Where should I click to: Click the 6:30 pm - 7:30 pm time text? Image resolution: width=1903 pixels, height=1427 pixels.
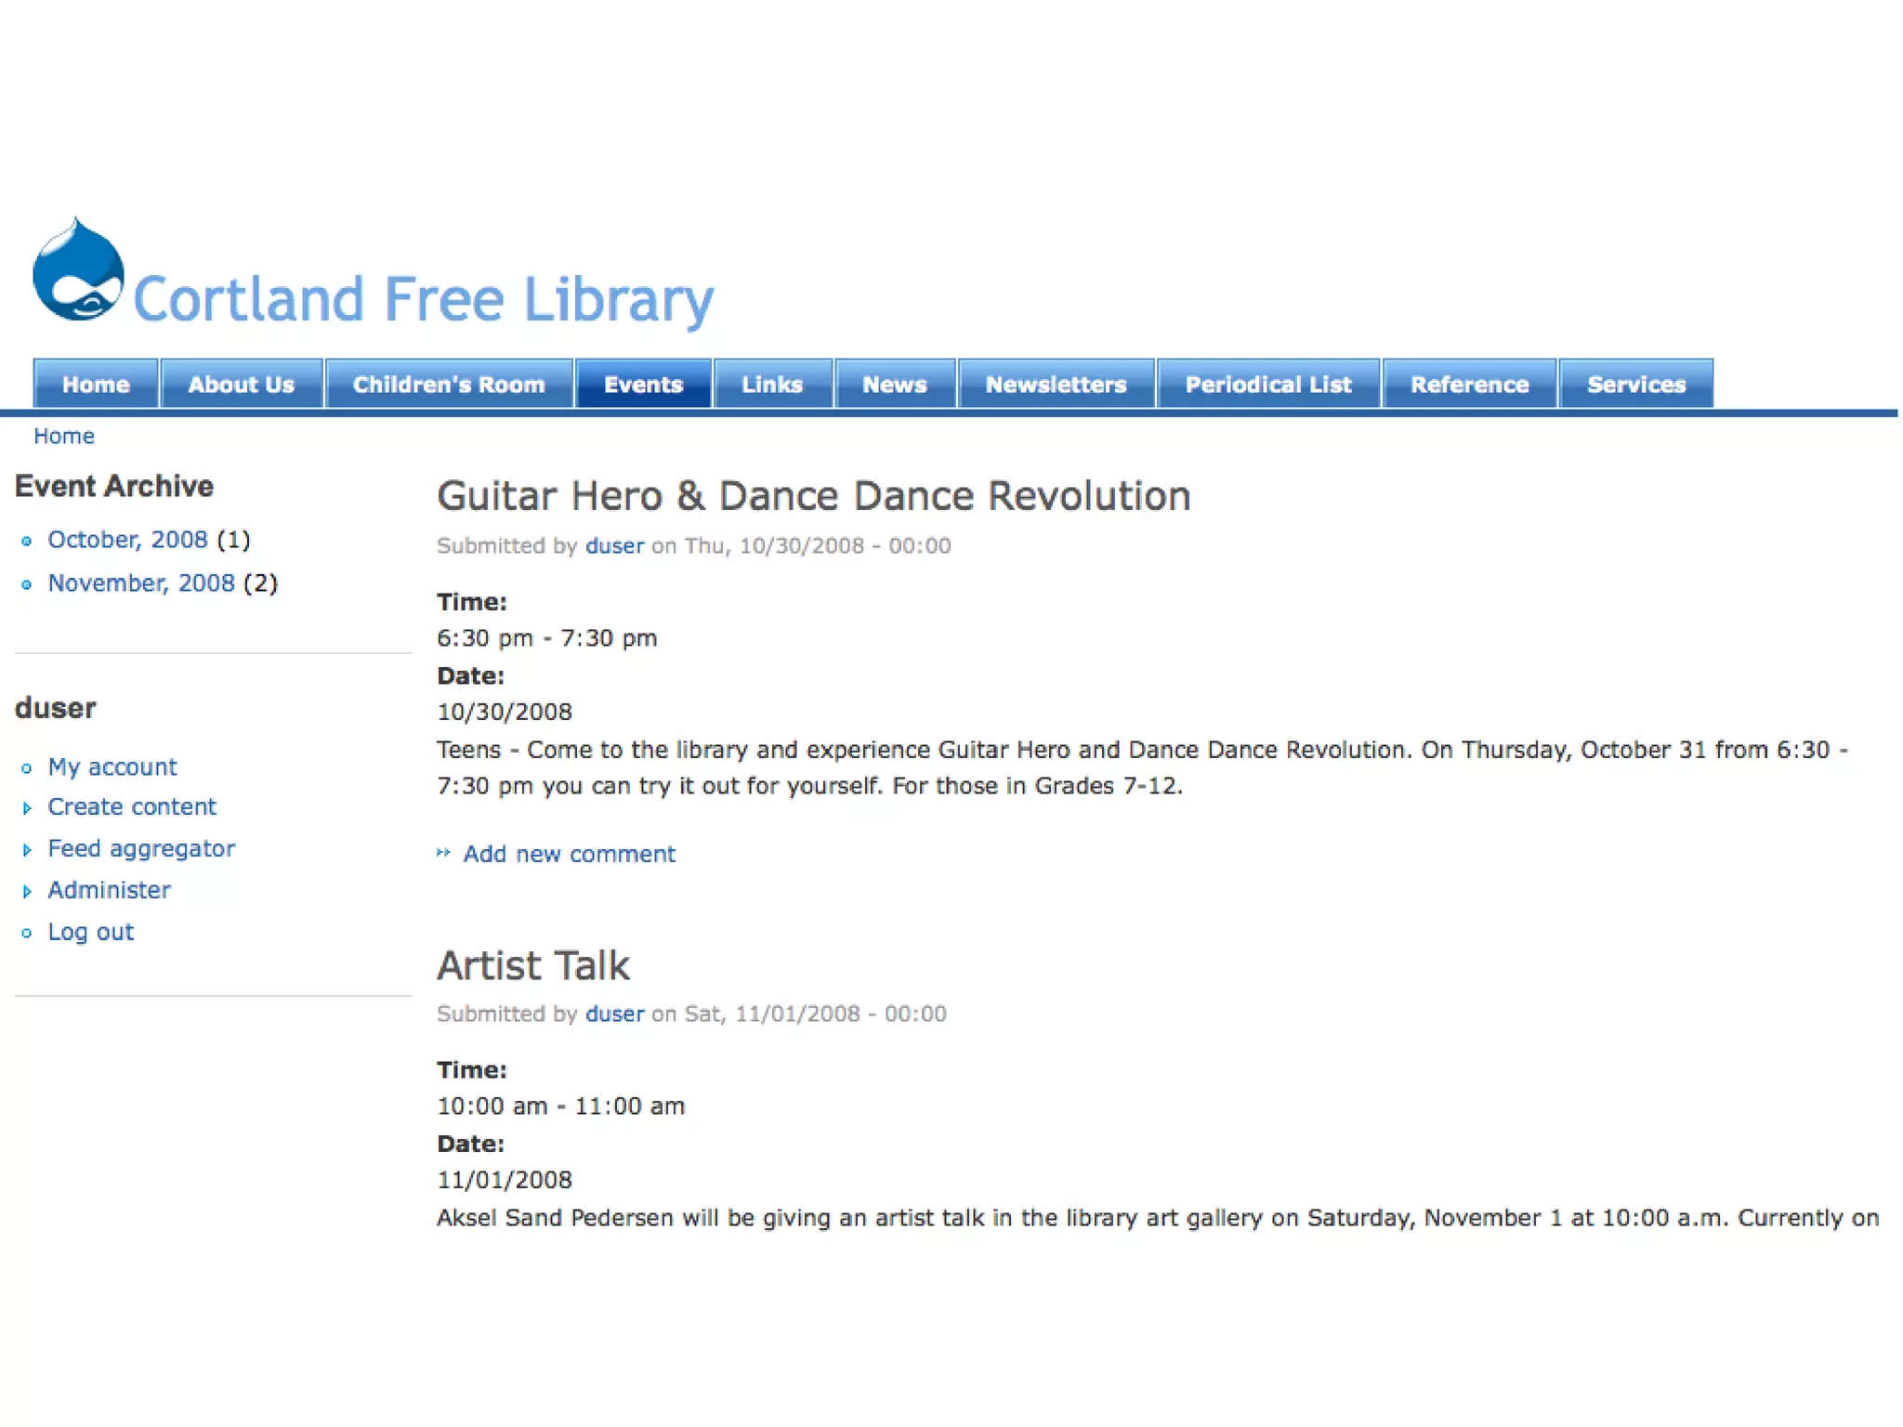tap(547, 638)
